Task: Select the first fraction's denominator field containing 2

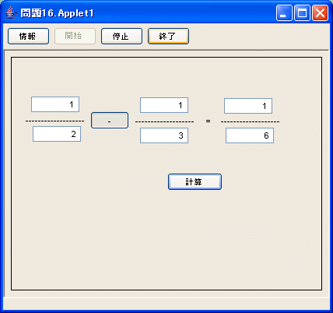Action: [57, 134]
